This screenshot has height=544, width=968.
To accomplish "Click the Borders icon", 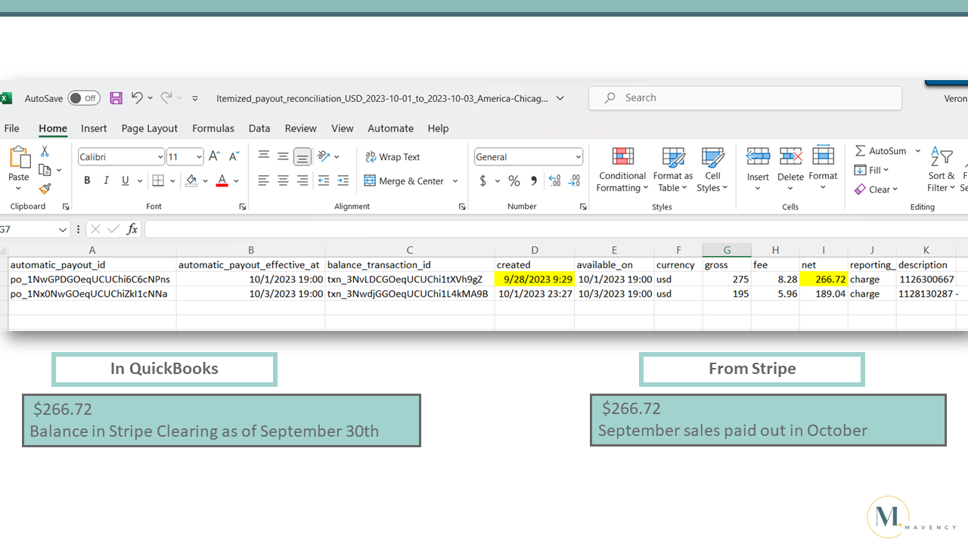I will [x=158, y=181].
